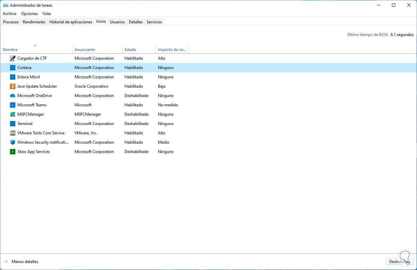This screenshot has height=270, width=417.
Task: Select the Inicio tab
Action: pyautogui.click(x=101, y=21)
